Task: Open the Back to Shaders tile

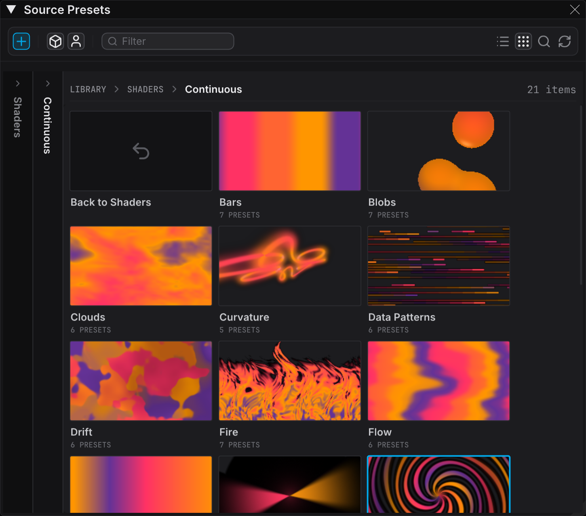Action: point(141,151)
